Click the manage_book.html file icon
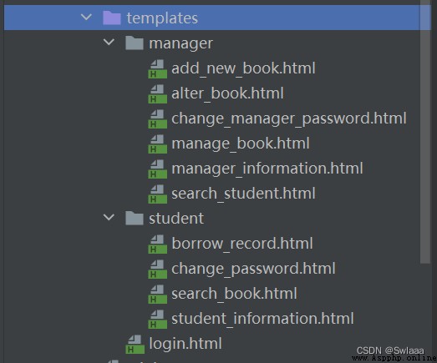Screen dimensions: 437x363 click(157, 144)
